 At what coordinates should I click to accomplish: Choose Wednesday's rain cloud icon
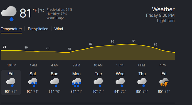pos(120,82)
